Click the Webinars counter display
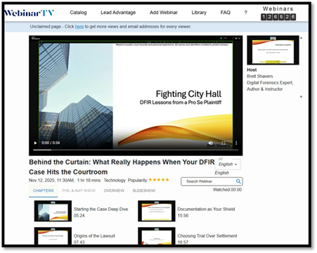Viewport: 317px width, 253px height. [x=278, y=17]
